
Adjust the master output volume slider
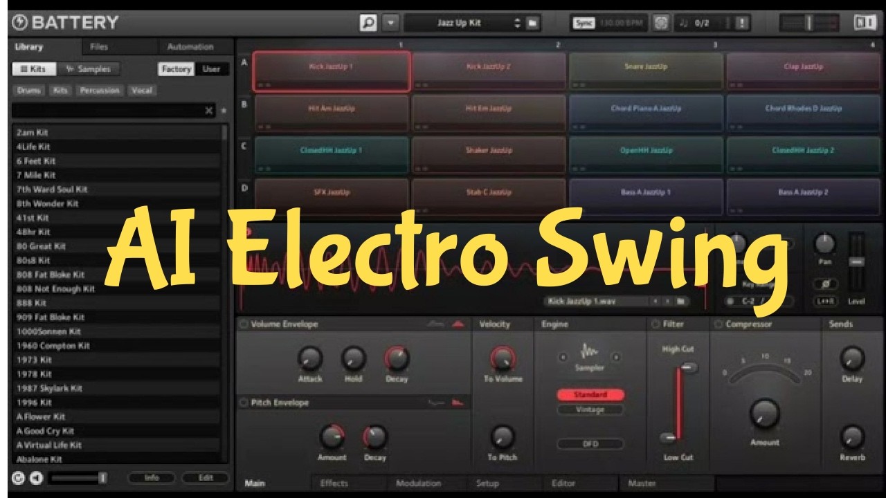[809, 23]
